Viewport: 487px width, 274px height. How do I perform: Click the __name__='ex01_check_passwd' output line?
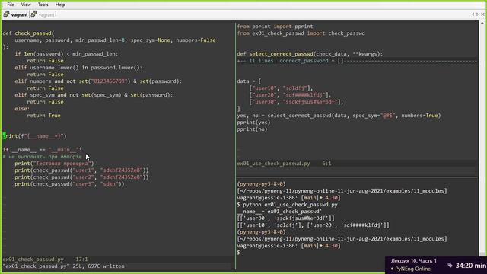(x=279, y=212)
